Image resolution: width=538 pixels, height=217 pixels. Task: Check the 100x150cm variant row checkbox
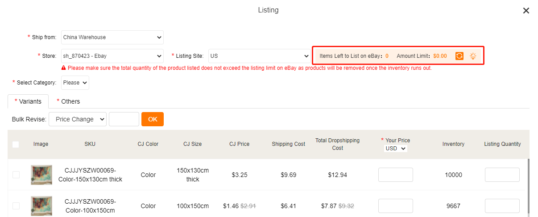point(16,206)
